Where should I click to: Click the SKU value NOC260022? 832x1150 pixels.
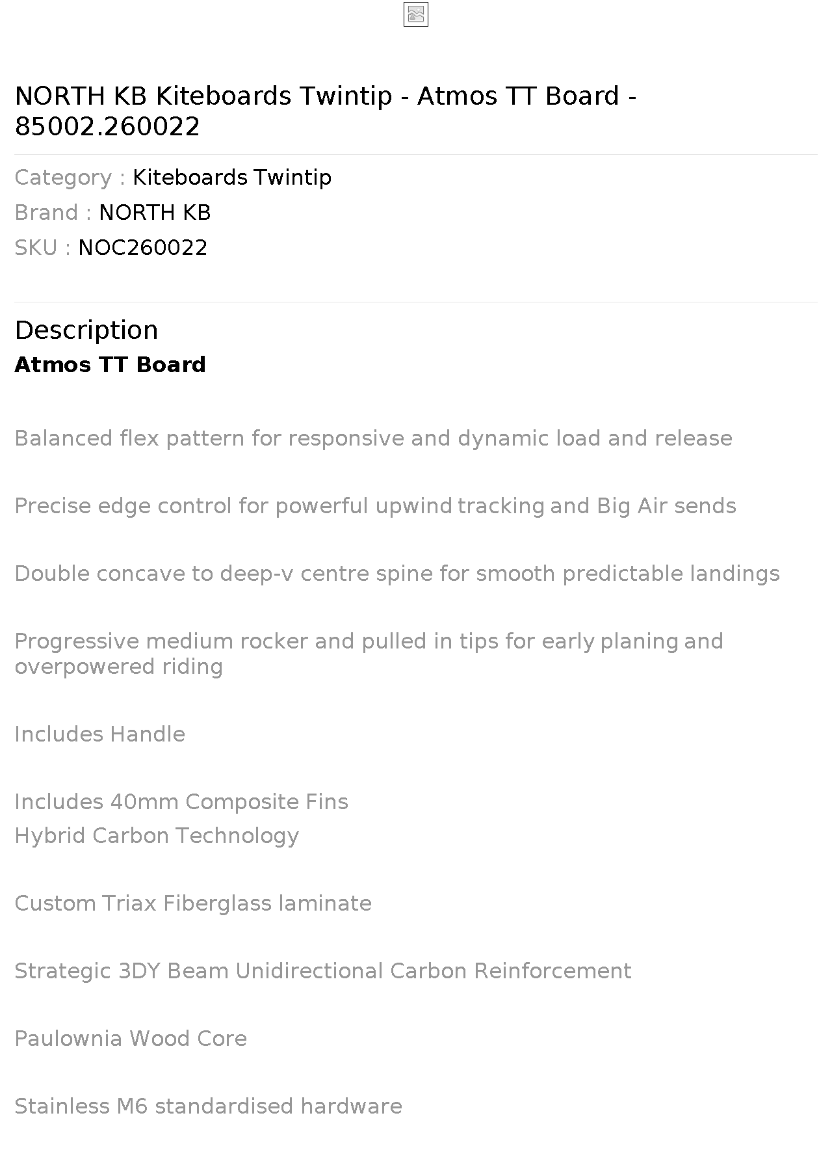pos(143,248)
